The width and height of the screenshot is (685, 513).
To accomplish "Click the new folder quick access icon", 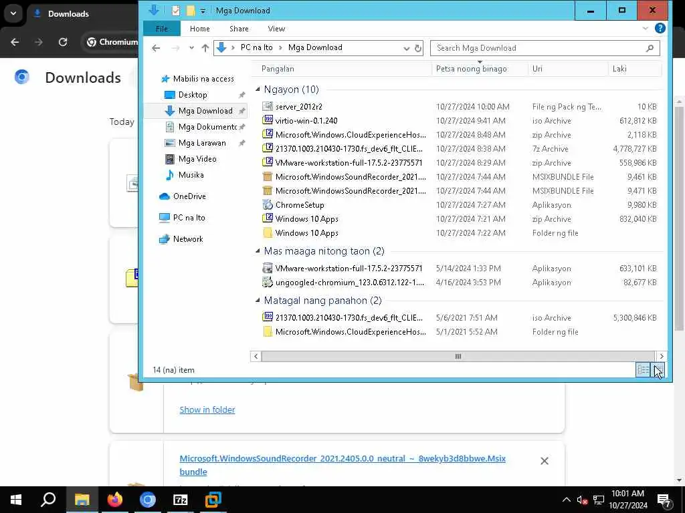I will click(191, 11).
